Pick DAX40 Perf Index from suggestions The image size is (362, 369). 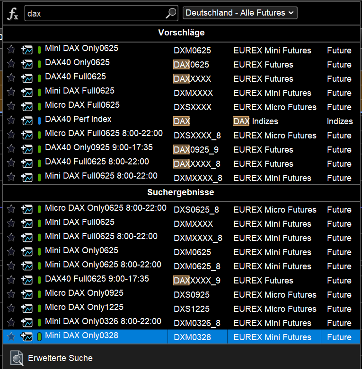78,119
